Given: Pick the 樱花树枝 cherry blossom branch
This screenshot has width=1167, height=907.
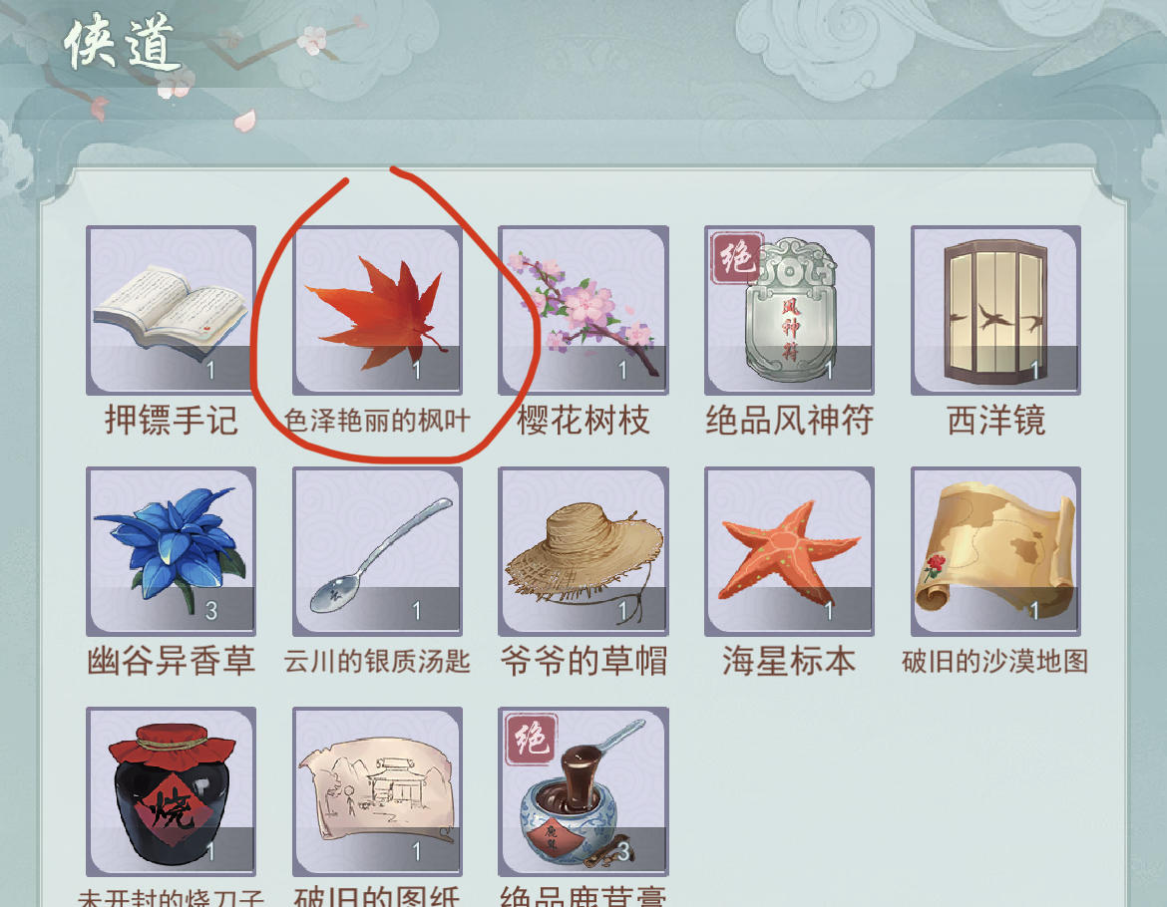Looking at the screenshot, I should point(583,310).
